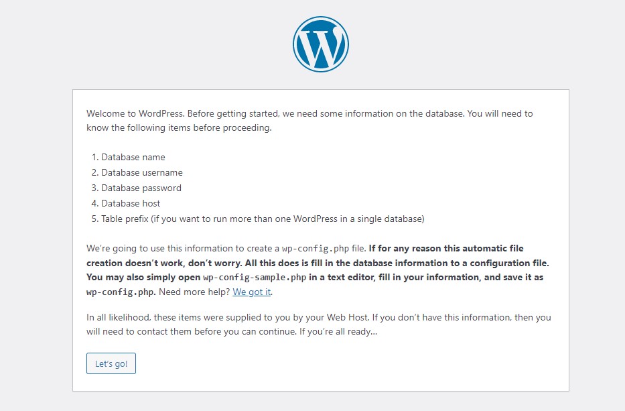Image resolution: width=625 pixels, height=411 pixels.
Task: Click the "Database password" list item
Action: (141, 188)
